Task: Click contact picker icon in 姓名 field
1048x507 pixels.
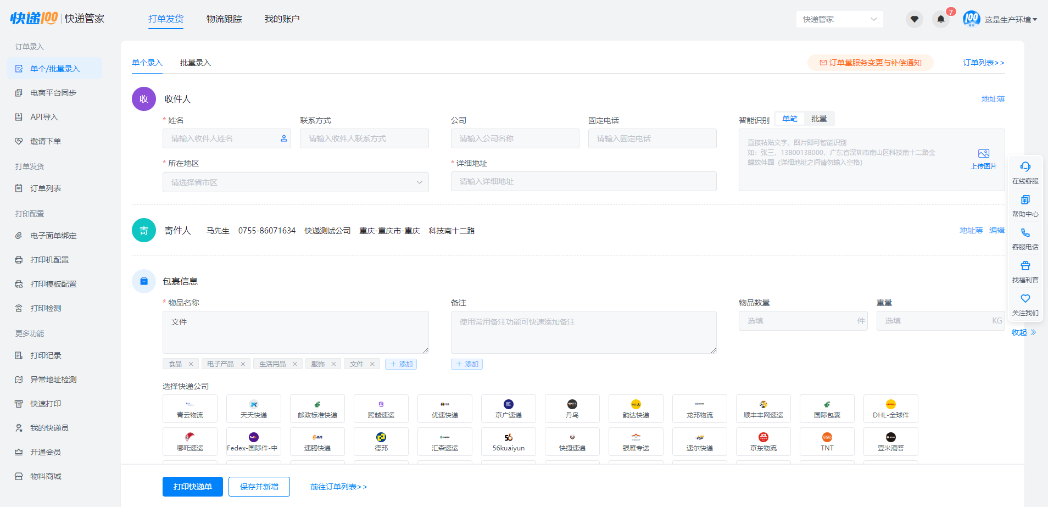Action: click(x=284, y=138)
